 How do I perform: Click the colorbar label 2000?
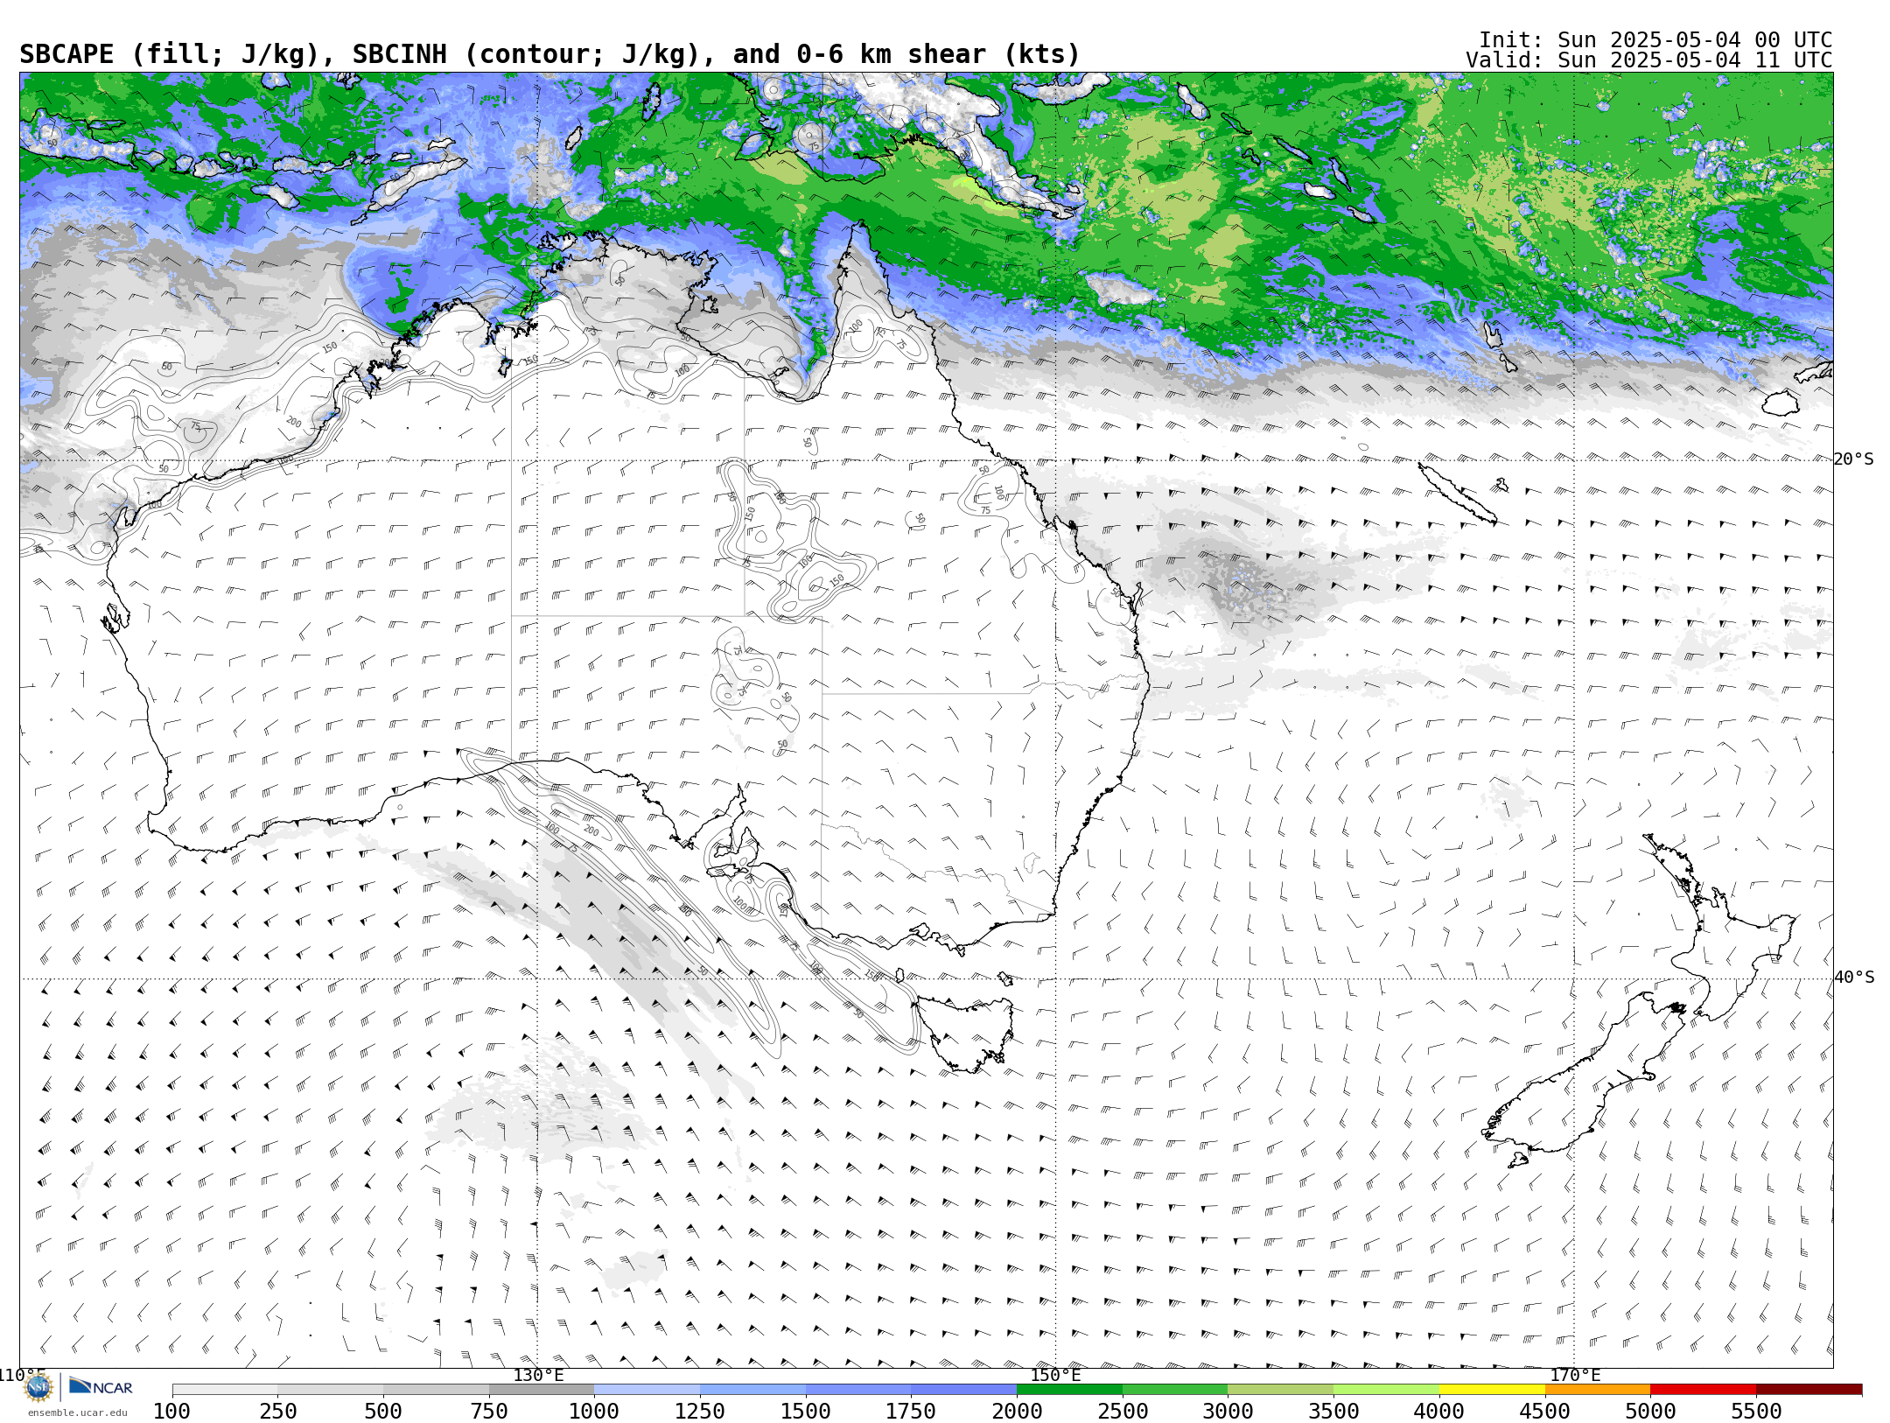(x=1017, y=1411)
